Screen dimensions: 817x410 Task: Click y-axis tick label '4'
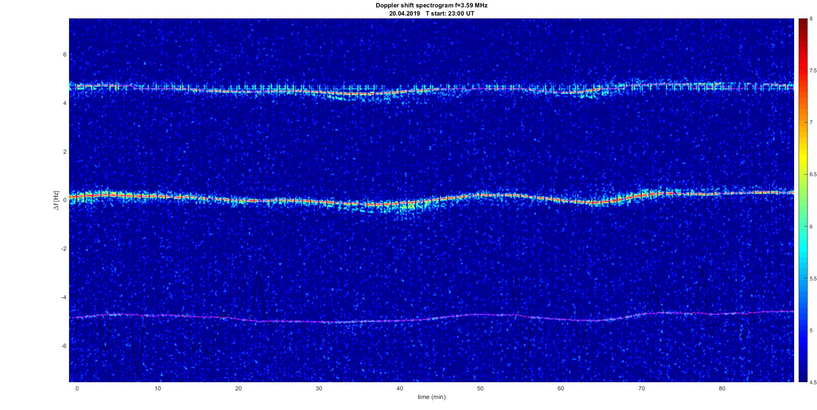coord(65,103)
